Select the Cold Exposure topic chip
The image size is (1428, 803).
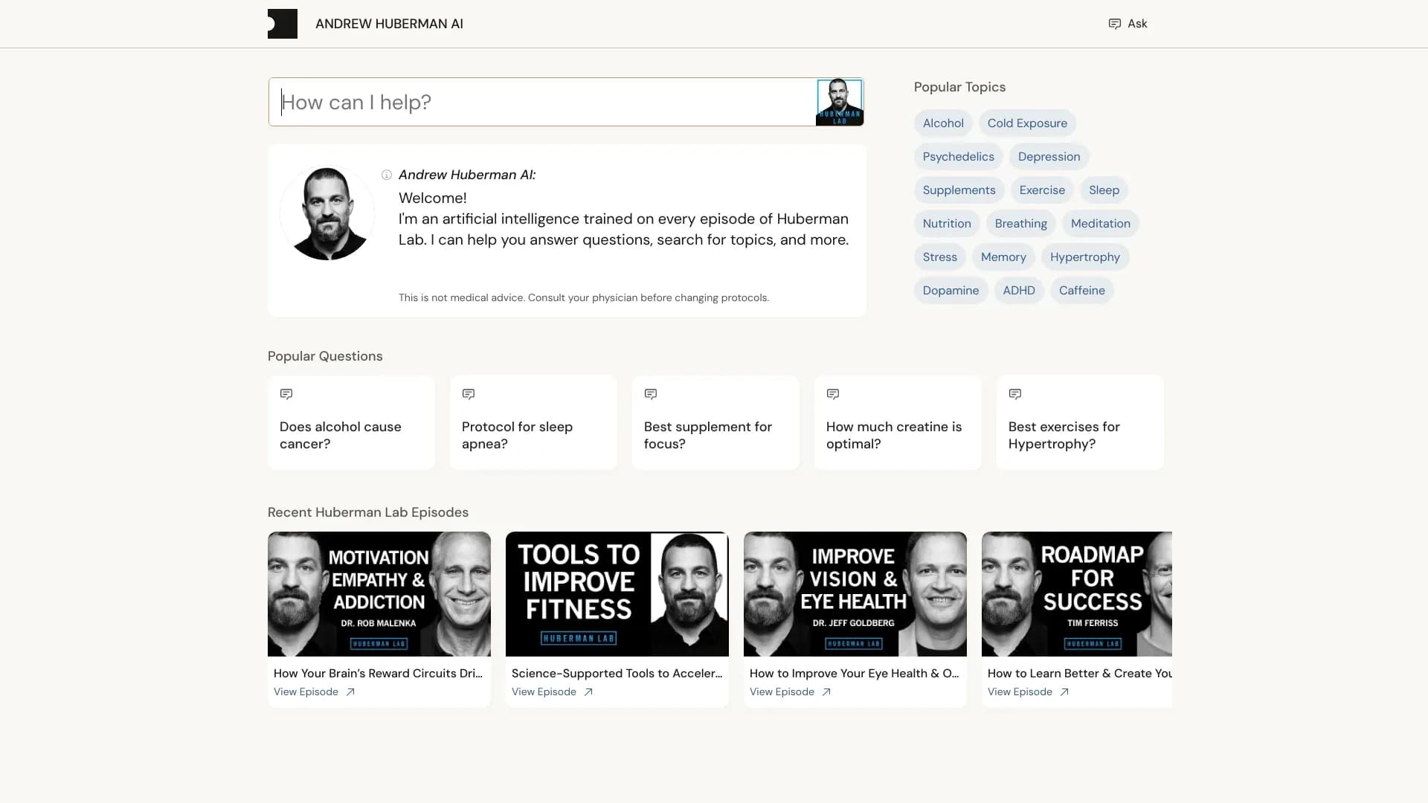[1027, 123]
